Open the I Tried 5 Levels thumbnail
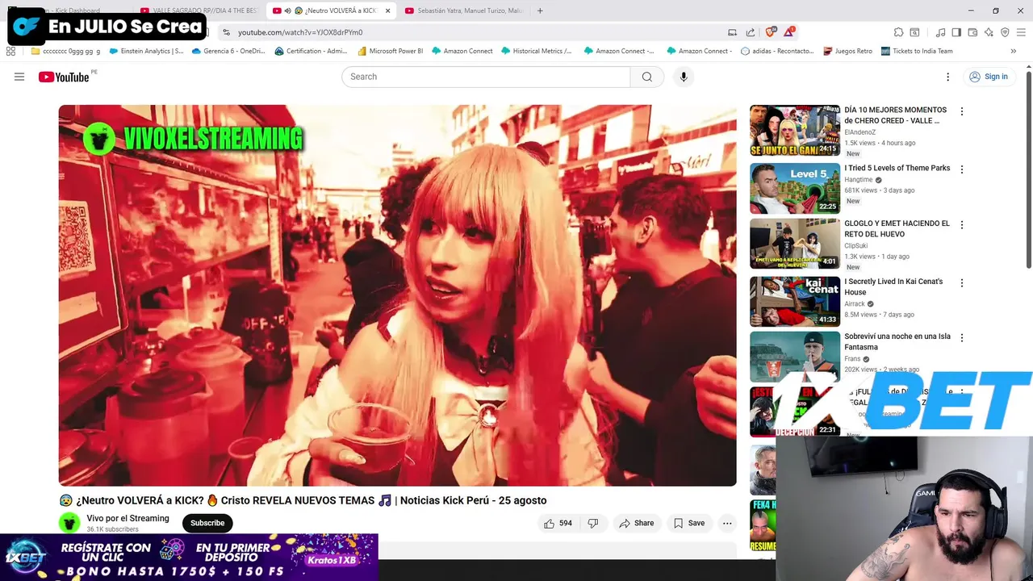 (795, 188)
